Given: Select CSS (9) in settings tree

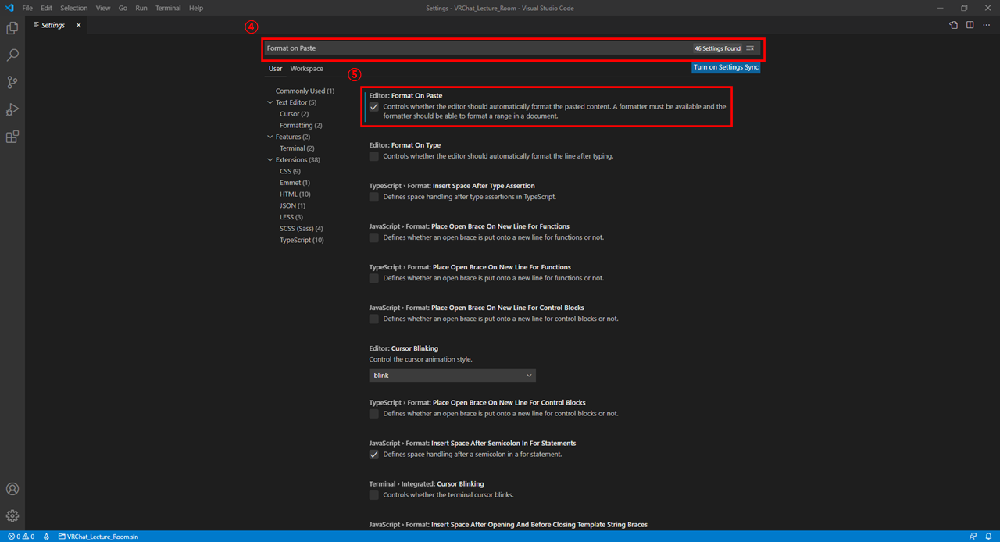Looking at the screenshot, I should pyautogui.click(x=290, y=171).
